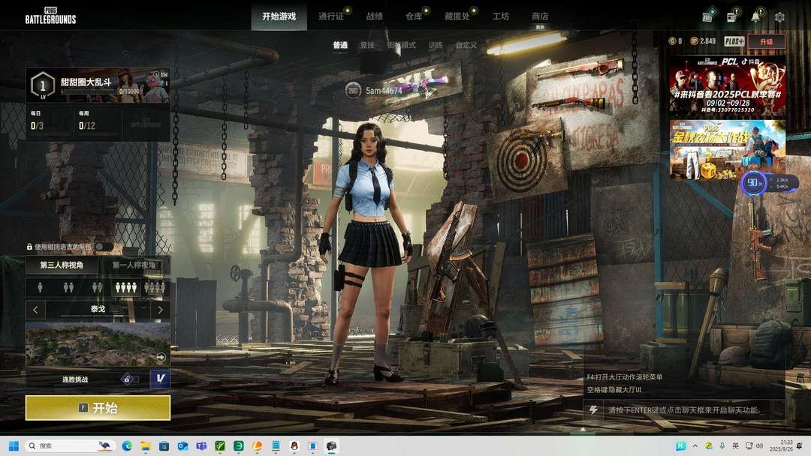Click the arrow icon on map preview
Viewport: 811px width, 456px height.
(x=161, y=357)
